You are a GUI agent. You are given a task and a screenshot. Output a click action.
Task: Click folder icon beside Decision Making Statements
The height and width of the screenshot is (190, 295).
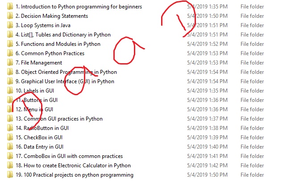click(x=10, y=16)
